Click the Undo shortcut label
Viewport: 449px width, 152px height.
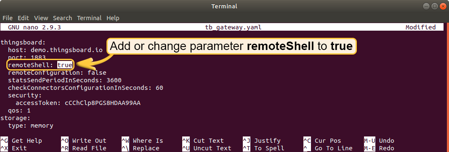(x=387, y=141)
